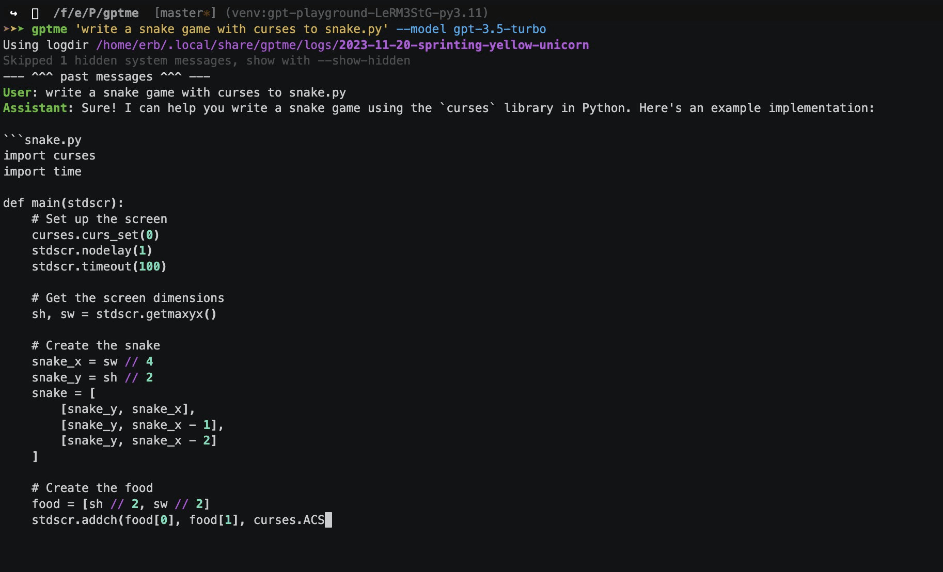Viewport: 943px width, 572px height.
Task: Click 'stdscr.addch(food[0], food[1]' text
Action: 135,520
